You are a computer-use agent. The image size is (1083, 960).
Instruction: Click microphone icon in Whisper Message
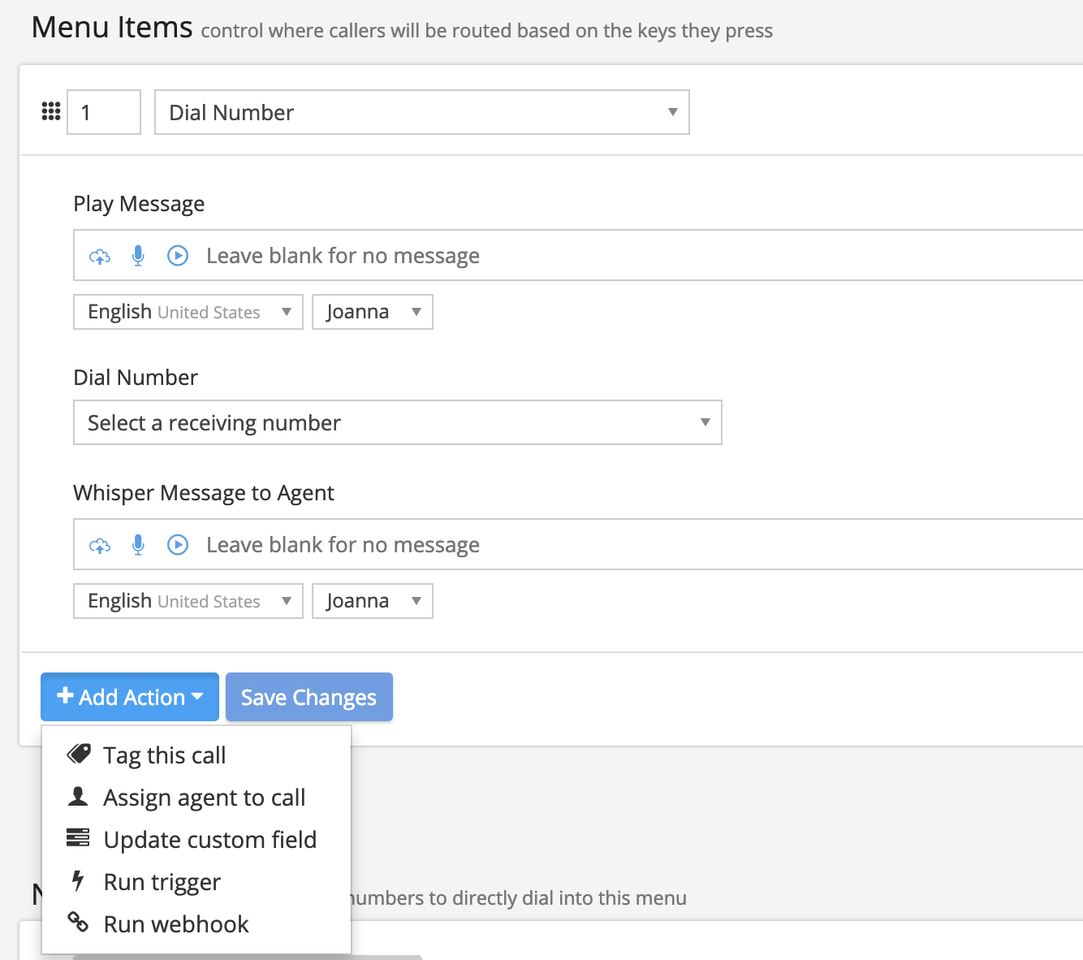(138, 545)
